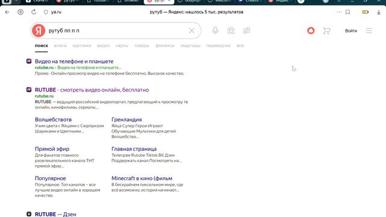Viewport: 386px width, 217px height.
Task: Switch to the переводчик tab
Action: coord(218,46)
